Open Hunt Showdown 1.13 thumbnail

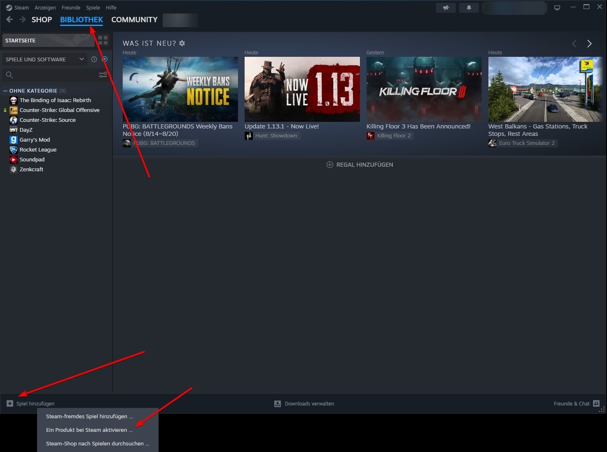click(x=302, y=89)
